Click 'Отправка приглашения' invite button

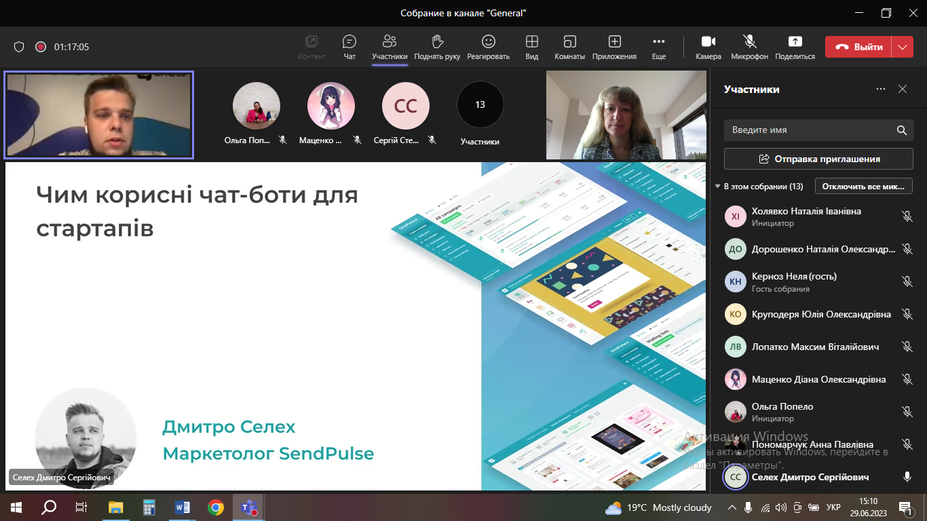[x=818, y=159]
